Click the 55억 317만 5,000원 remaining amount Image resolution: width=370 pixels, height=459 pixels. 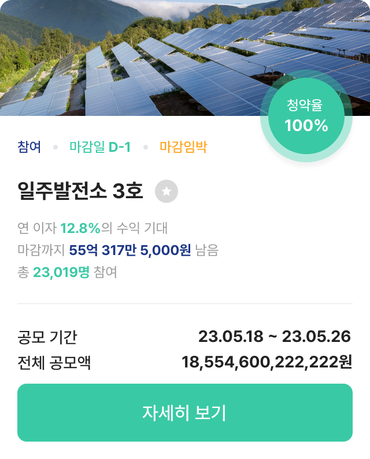pyautogui.click(x=130, y=250)
